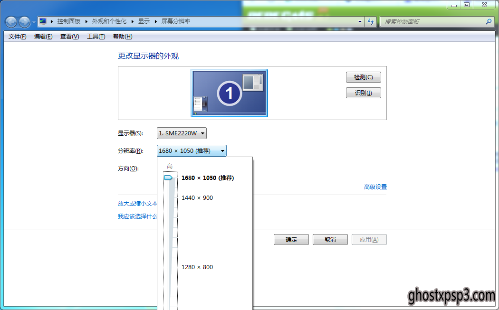Expand breadcrumb arrow after 外观和个性化

133,22
